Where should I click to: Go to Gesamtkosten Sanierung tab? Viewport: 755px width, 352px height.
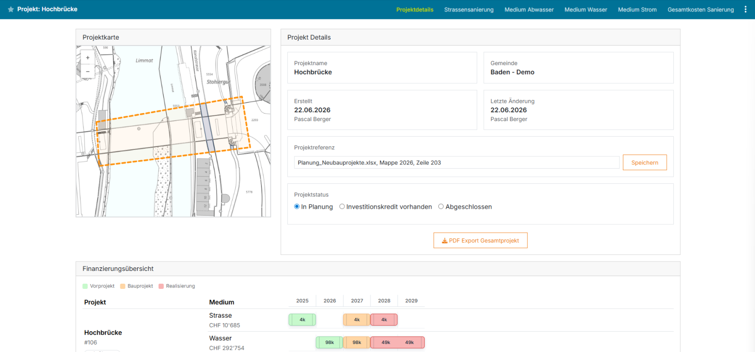click(701, 9)
